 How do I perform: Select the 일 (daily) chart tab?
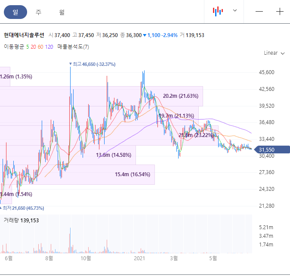pyautogui.click(x=15, y=12)
